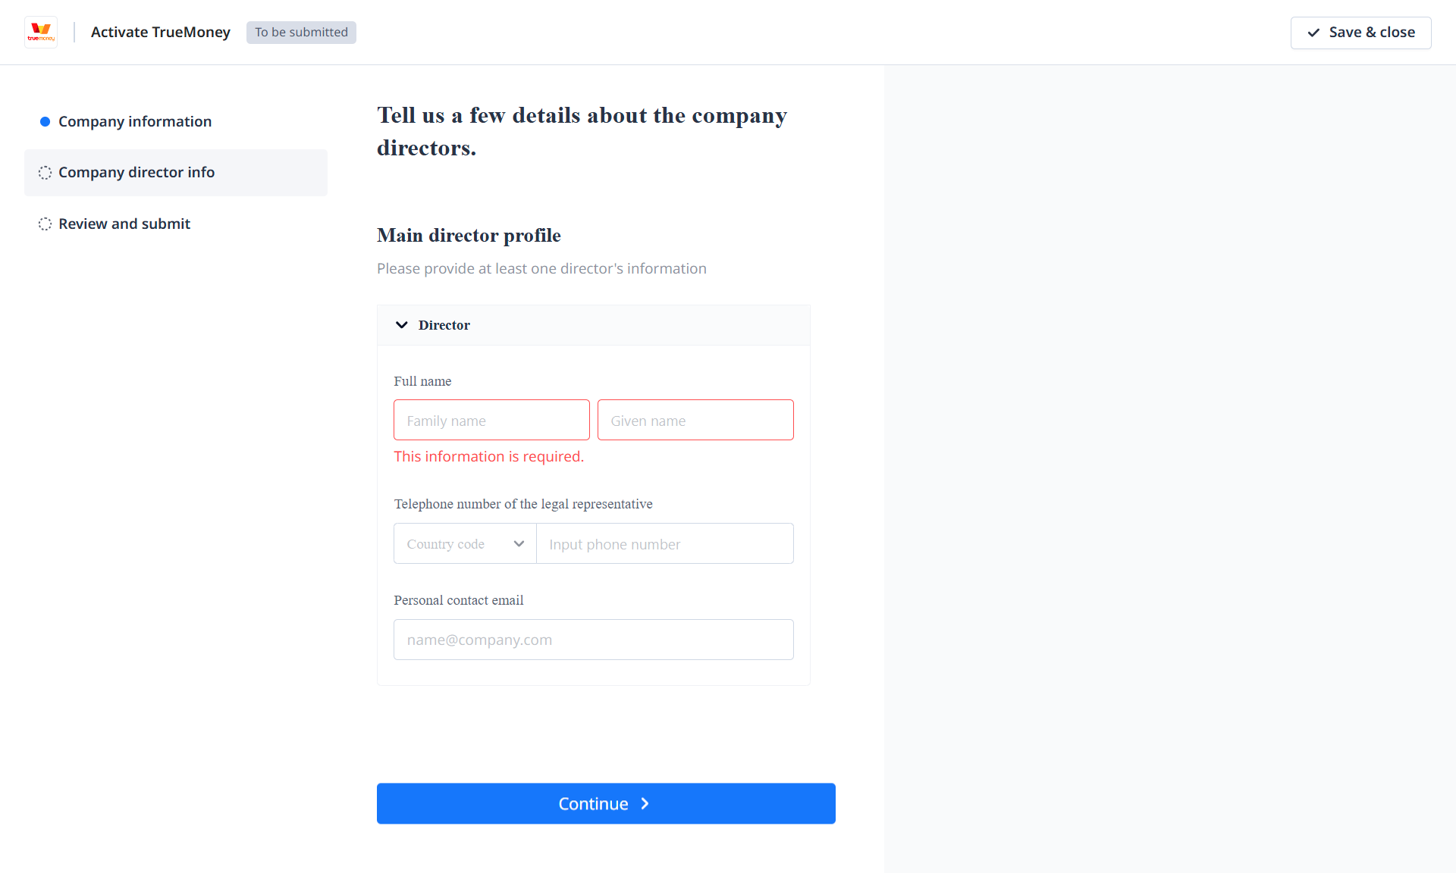
Task: Select Company director info step
Action: 136,173
